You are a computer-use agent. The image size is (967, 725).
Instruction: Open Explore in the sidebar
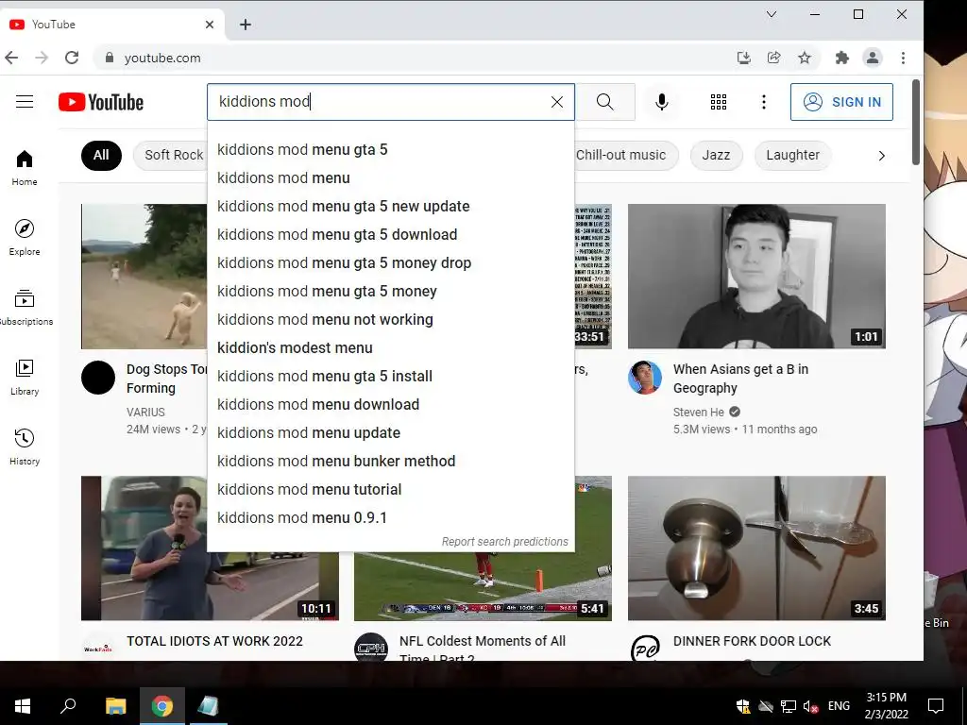25,237
